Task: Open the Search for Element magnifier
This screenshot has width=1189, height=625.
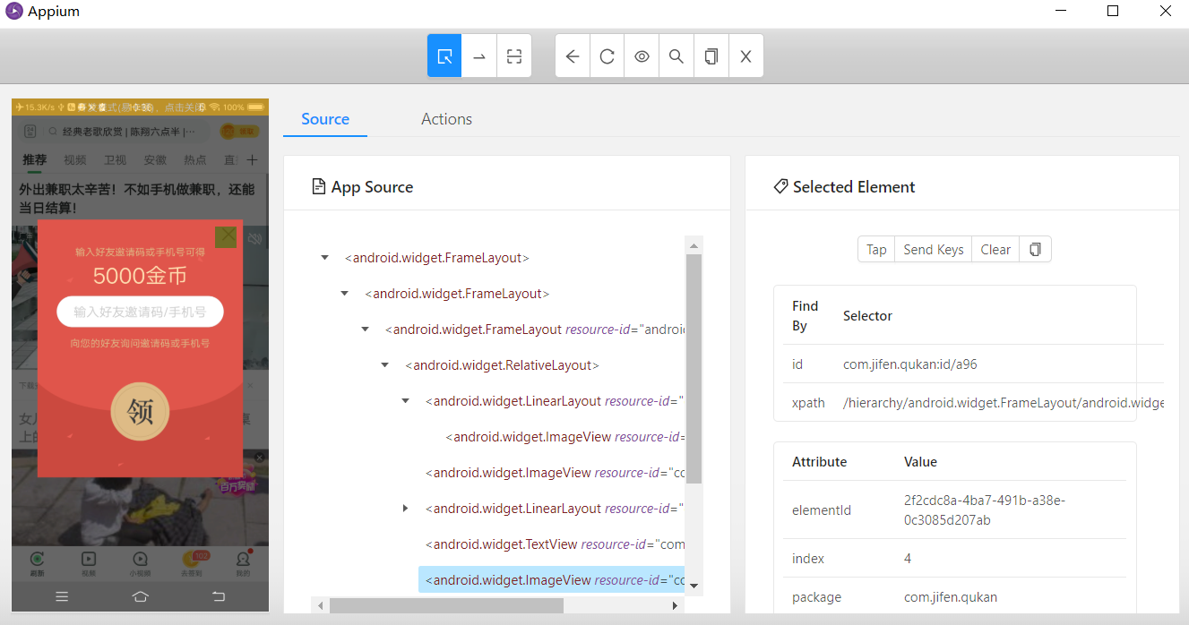Action: (676, 56)
